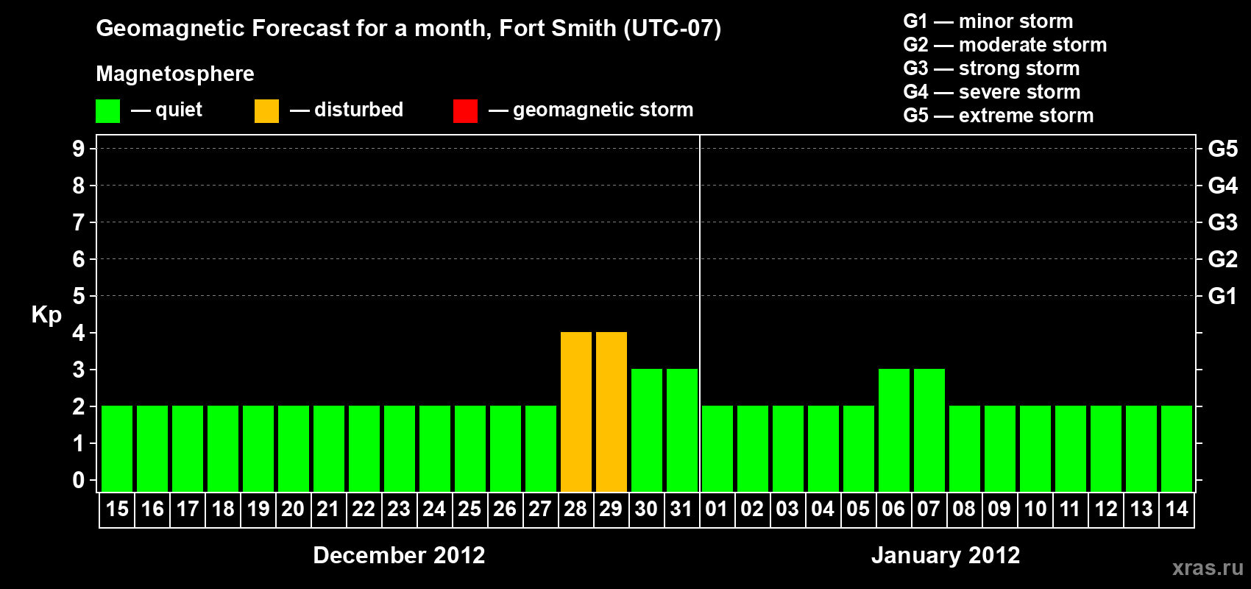Click the chart title Geomagnetic Forecast
1251x589 pixels.
click(x=408, y=29)
